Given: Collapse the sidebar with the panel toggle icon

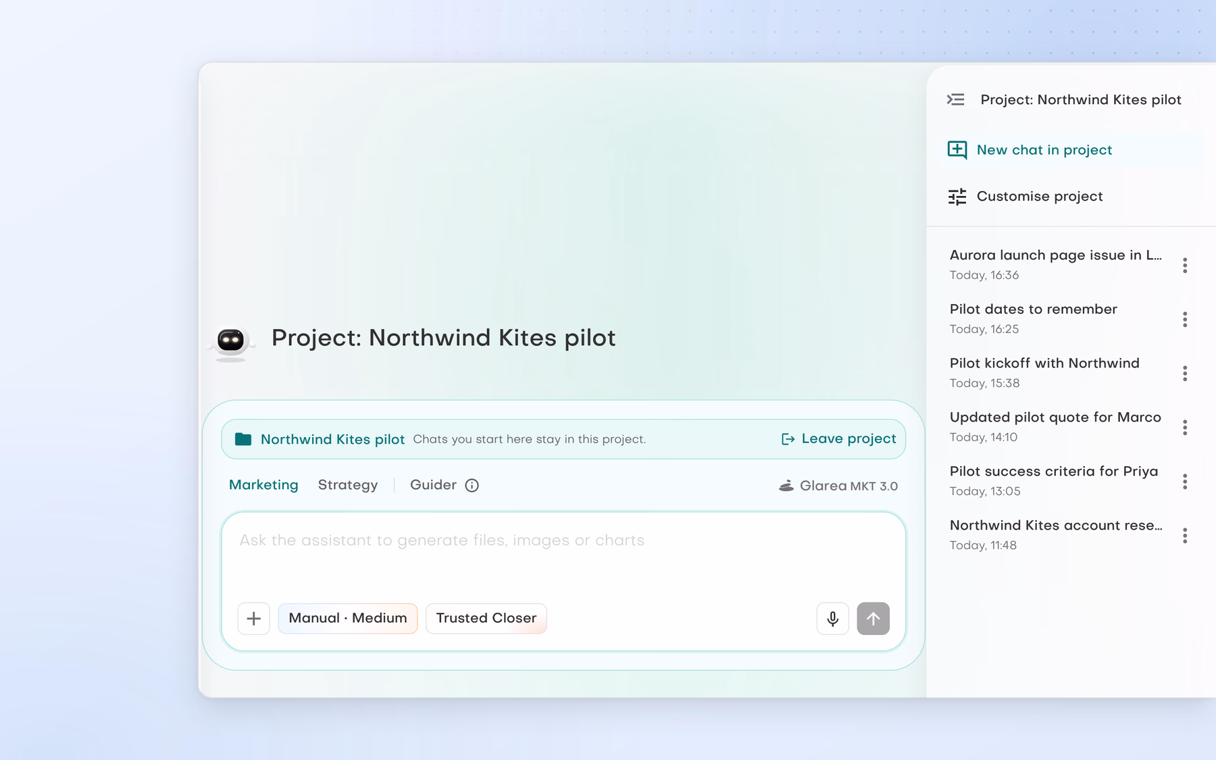Looking at the screenshot, I should pyautogui.click(x=955, y=100).
